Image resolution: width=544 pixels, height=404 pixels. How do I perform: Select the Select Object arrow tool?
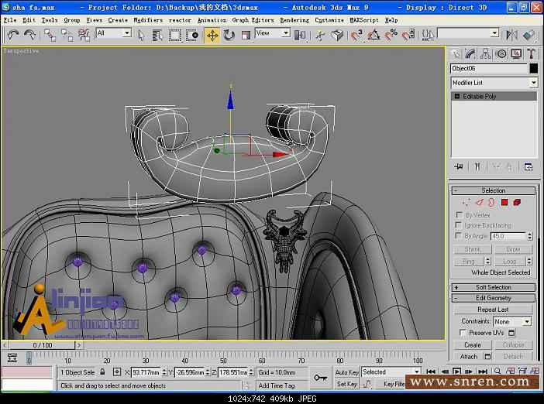140,36
